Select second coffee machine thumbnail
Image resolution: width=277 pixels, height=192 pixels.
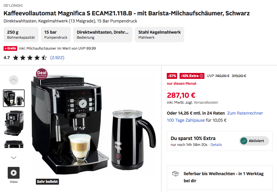[14, 123]
